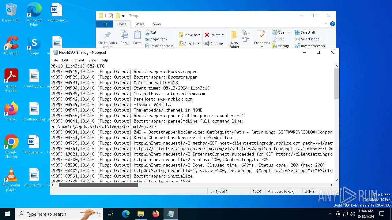392x220 pixels.
Task: Click History in Explorer ribbon
Action: (281, 46)
